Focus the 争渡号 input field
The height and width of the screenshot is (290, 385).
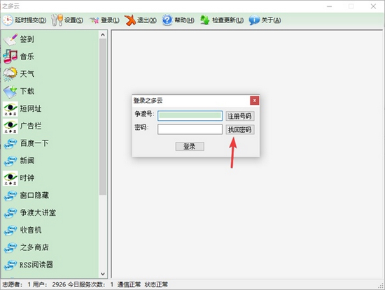click(x=190, y=116)
